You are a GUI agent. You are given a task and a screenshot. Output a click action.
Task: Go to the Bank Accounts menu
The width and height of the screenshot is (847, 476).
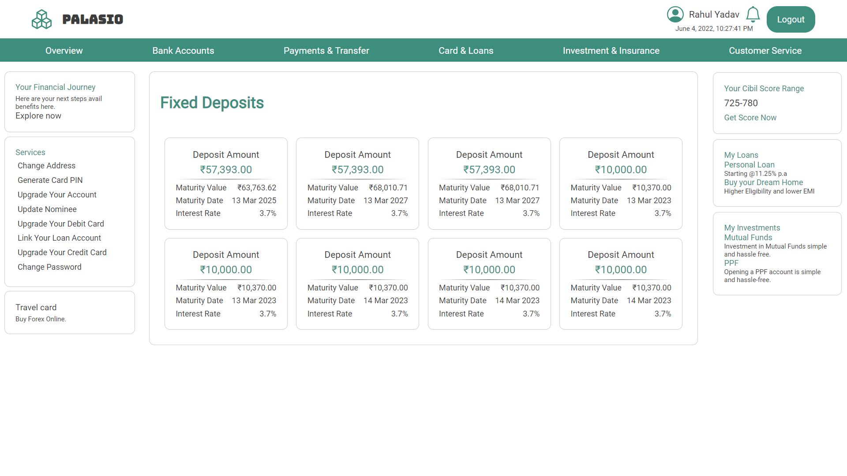183,51
